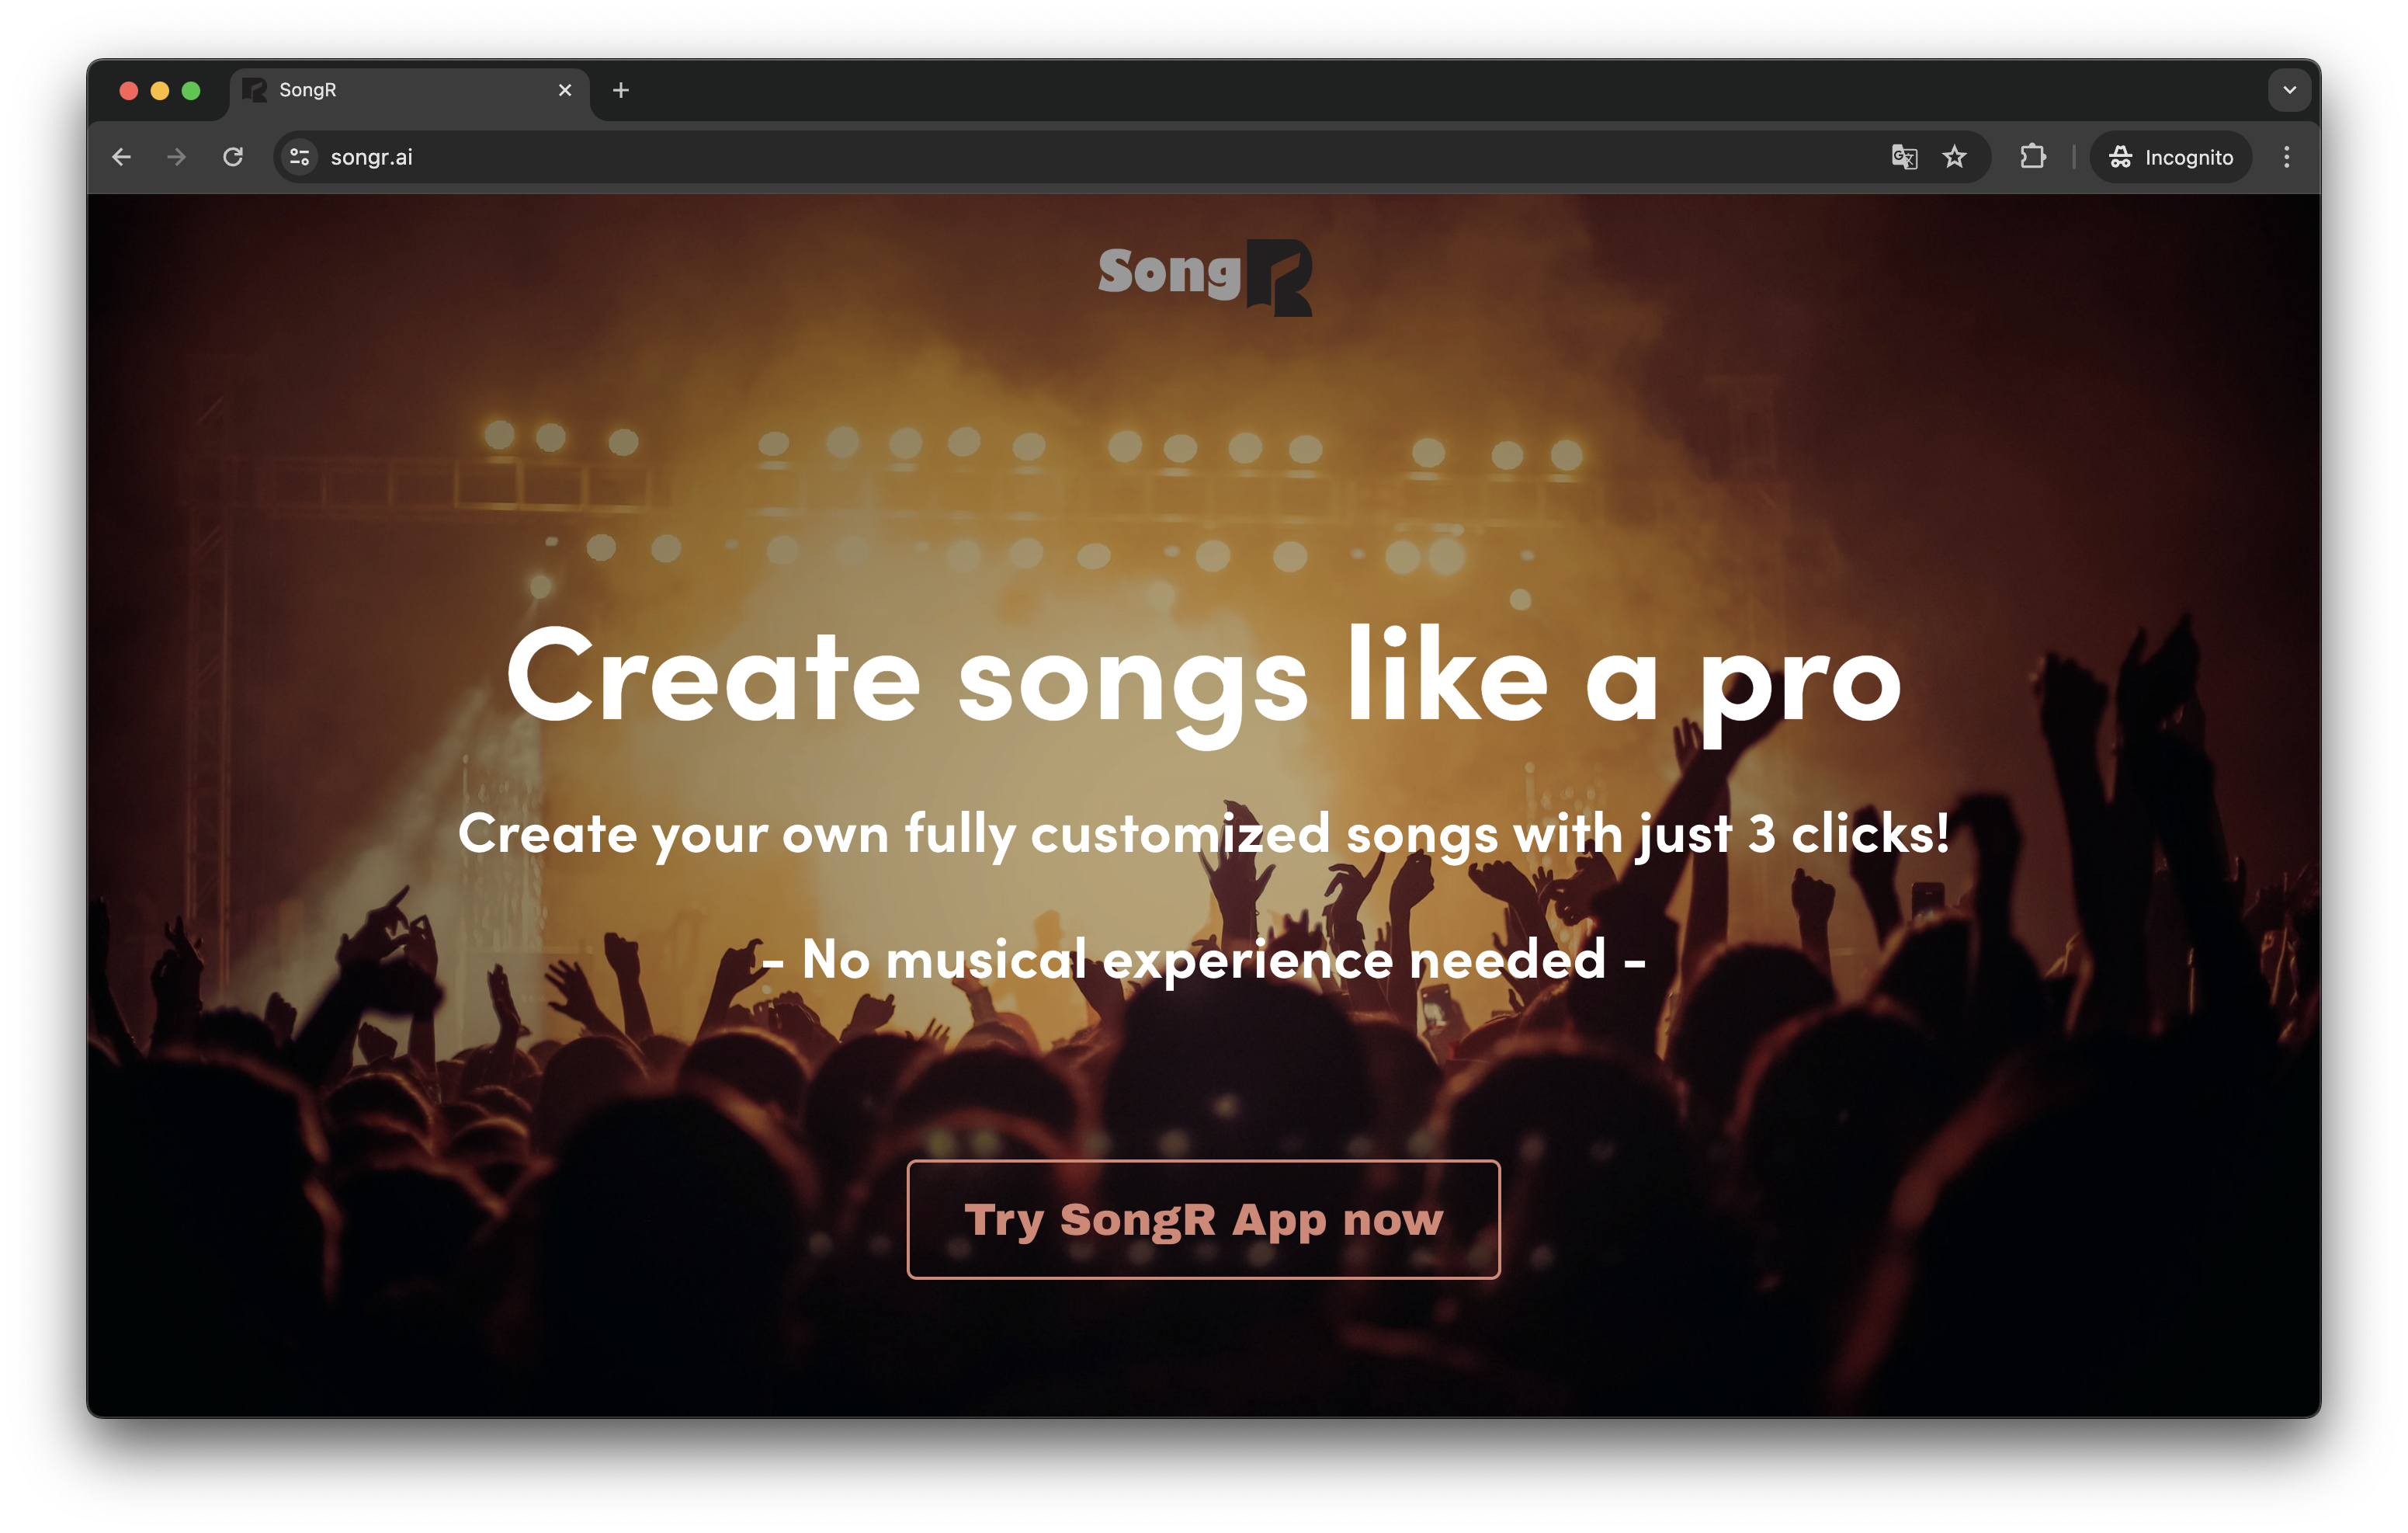This screenshot has height=1533, width=2408.
Task: Expand the tab search dropdown arrow
Action: (x=2289, y=90)
